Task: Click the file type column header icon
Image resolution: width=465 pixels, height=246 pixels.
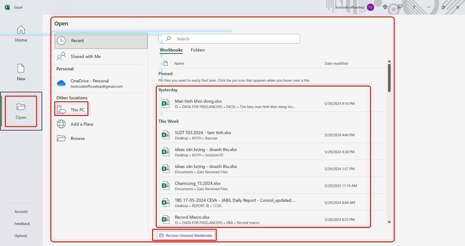Action: (x=165, y=63)
